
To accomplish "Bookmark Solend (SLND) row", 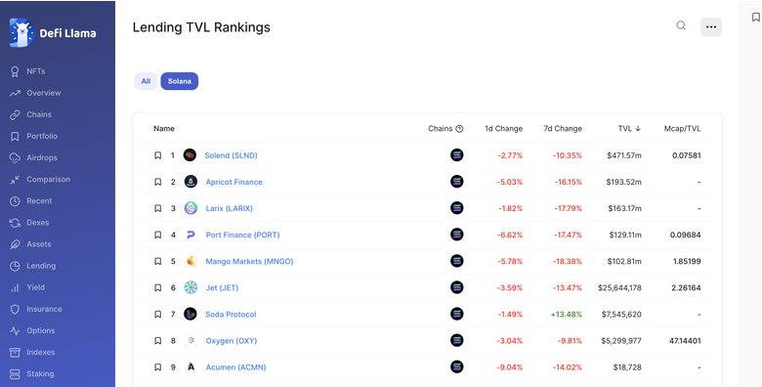I will pos(158,155).
